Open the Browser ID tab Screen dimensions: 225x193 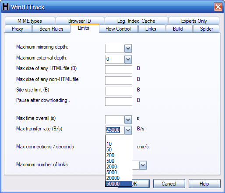click(x=80, y=21)
